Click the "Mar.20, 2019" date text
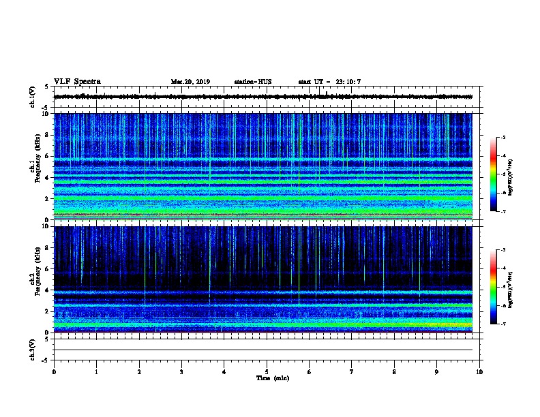Screen dimensions: 540x417 pos(190,82)
